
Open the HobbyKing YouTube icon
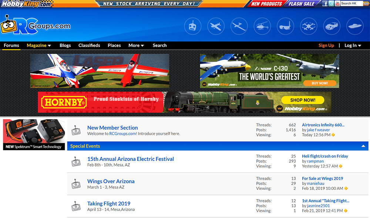(337, 4)
